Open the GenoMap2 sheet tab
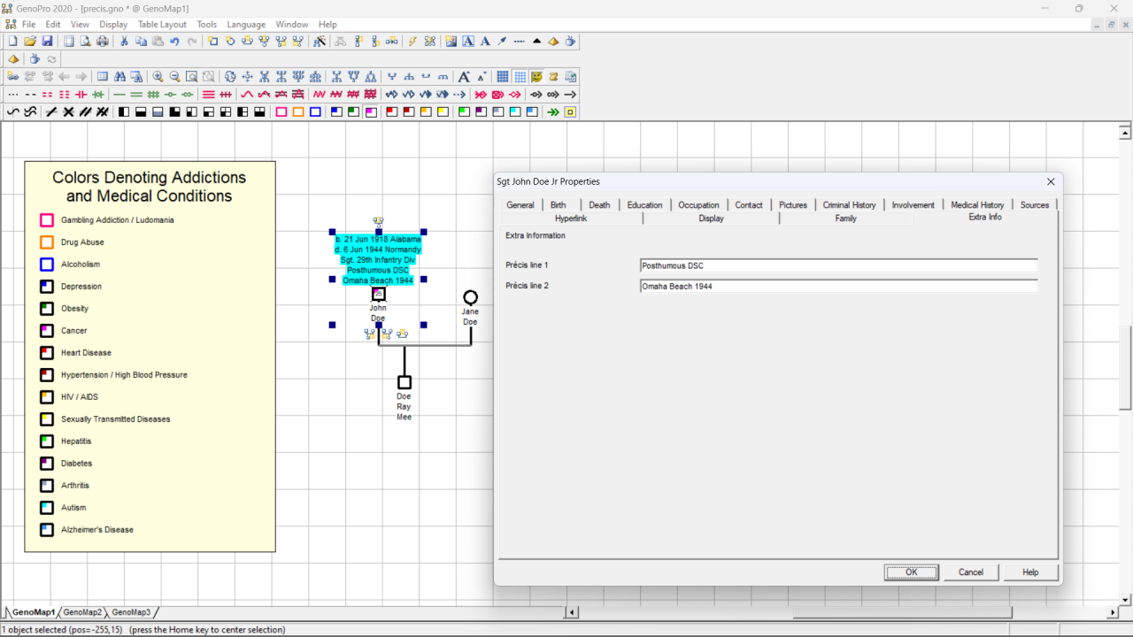1133x637 pixels. [81, 612]
